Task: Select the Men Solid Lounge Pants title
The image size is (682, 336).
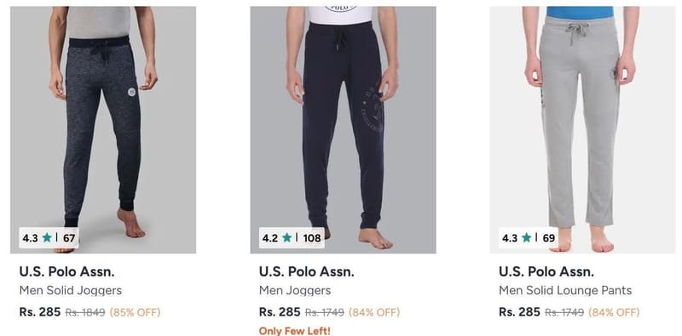Action: click(x=565, y=290)
